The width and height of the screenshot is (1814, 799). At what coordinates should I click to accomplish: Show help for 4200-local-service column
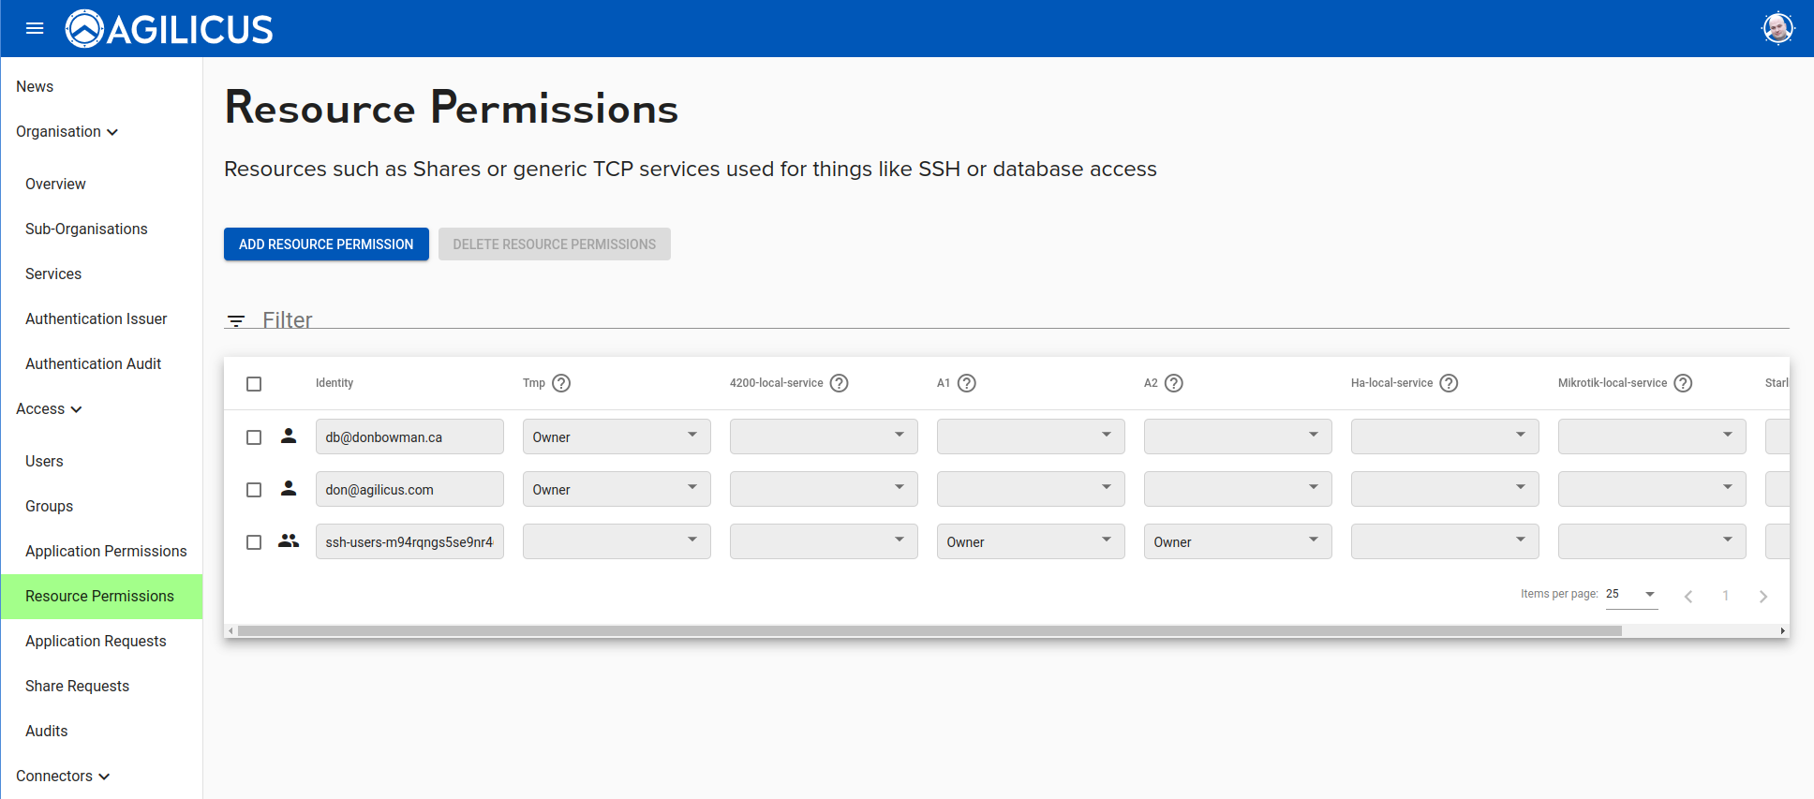point(840,383)
